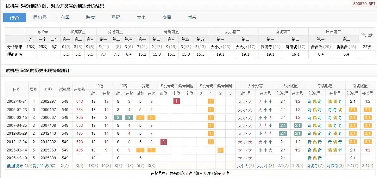This screenshot has width=377, height=178.
Task: Go to the 号码 tab
Action: (x=116, y=17)
